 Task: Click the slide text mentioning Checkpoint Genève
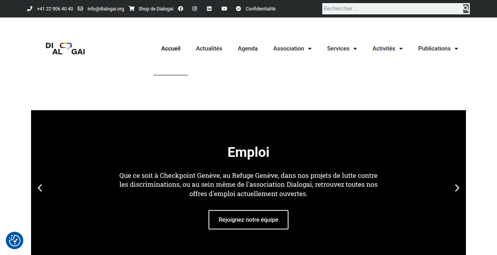point(248,184)
